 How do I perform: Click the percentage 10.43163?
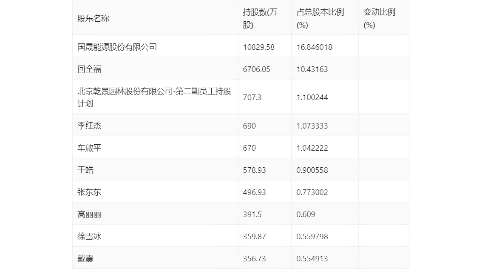coord(312,69)
